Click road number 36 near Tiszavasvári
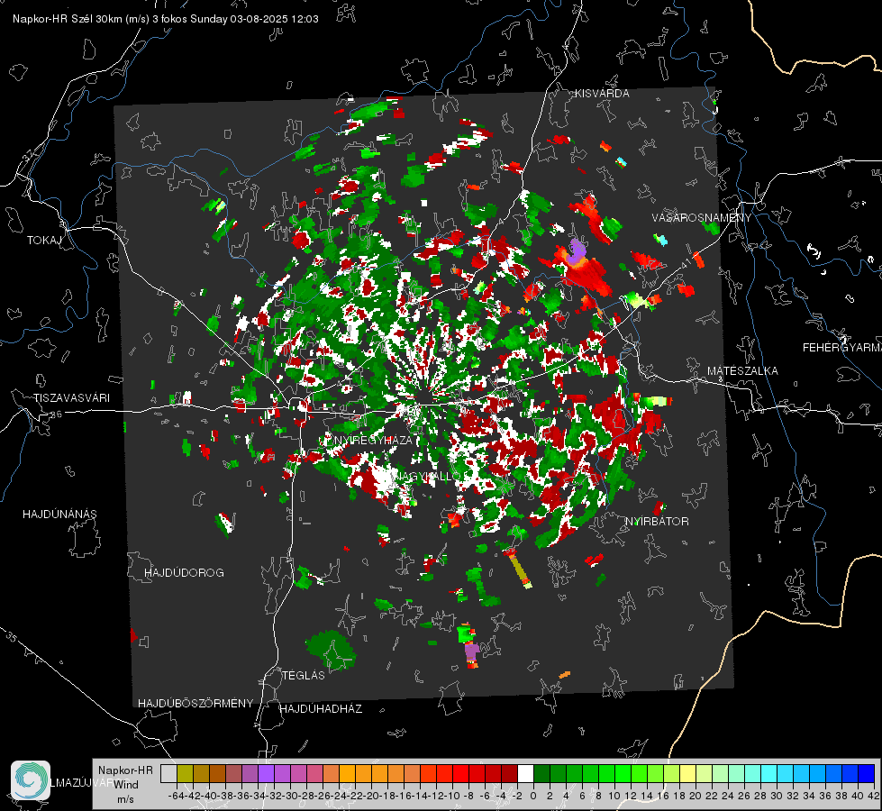The width and height of the screenshot is (882, 811). coord(56,414)
